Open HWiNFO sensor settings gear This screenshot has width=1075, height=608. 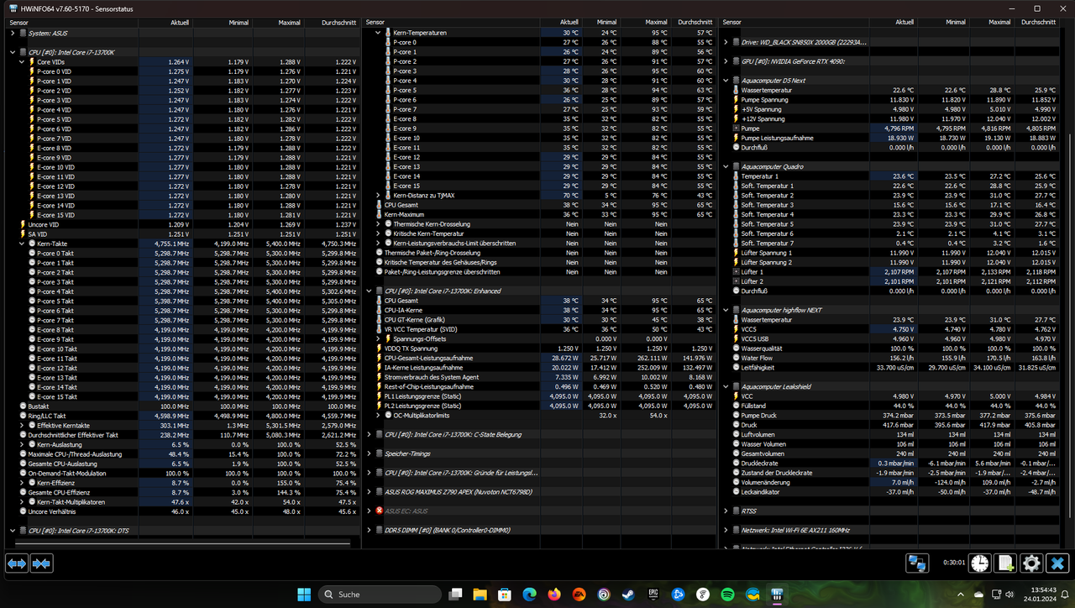(x=1031, y=563)
